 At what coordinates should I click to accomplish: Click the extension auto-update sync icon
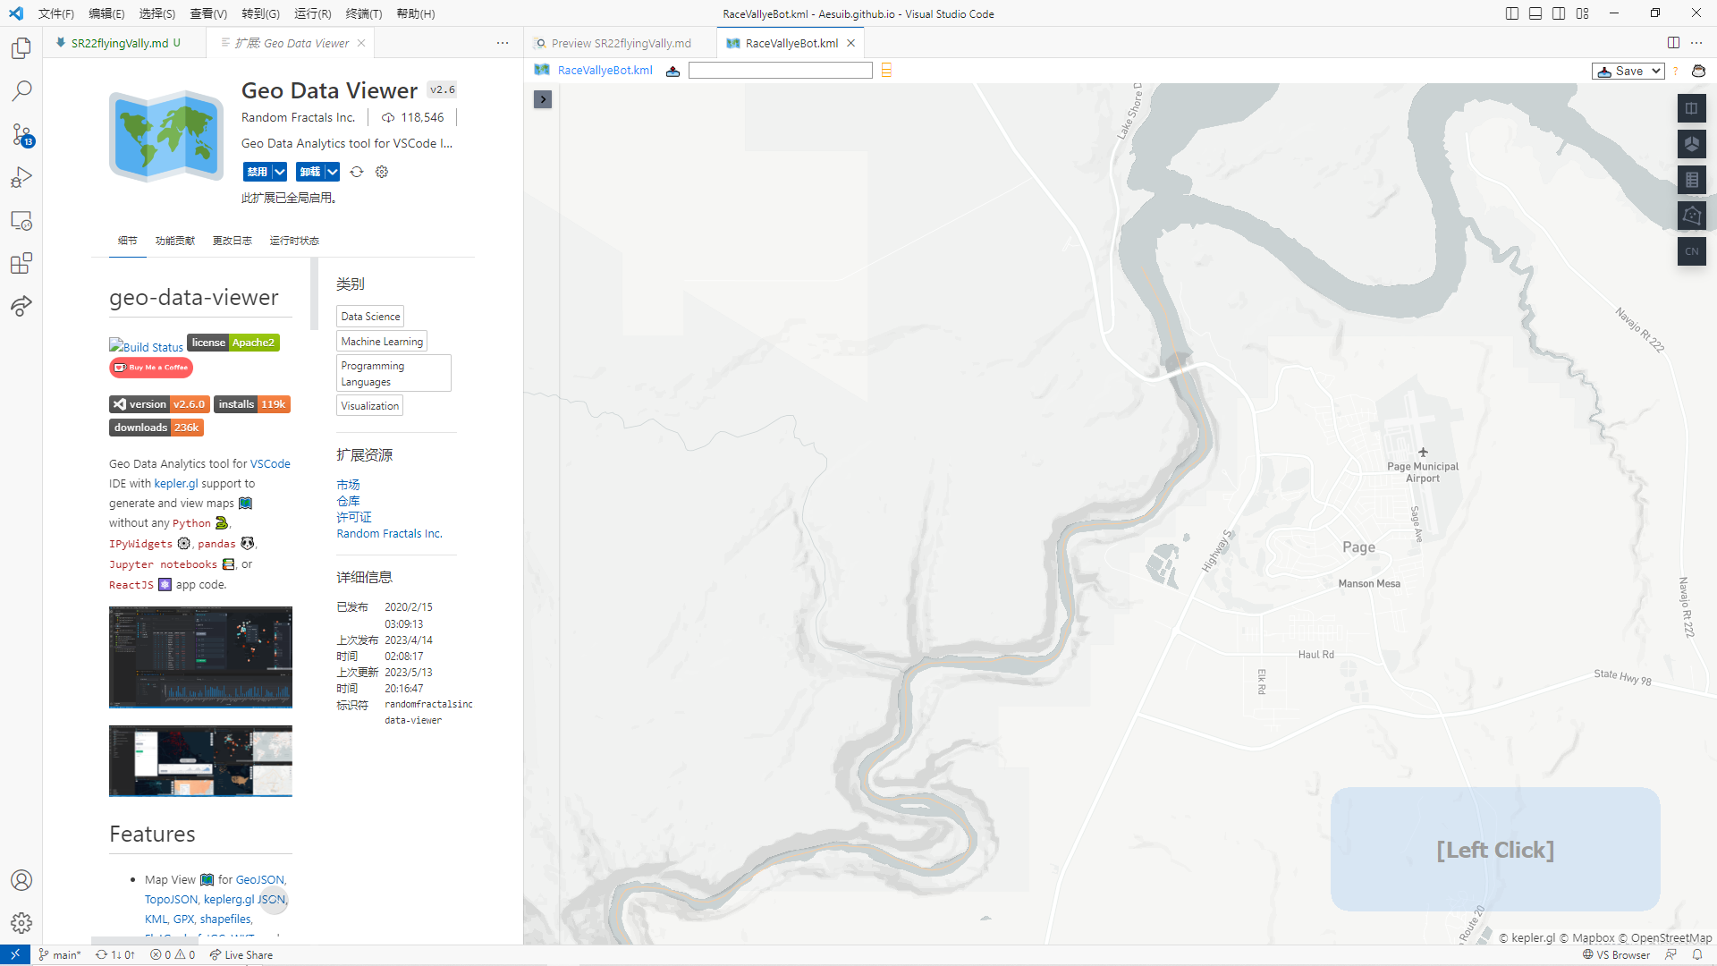(357, 172)
